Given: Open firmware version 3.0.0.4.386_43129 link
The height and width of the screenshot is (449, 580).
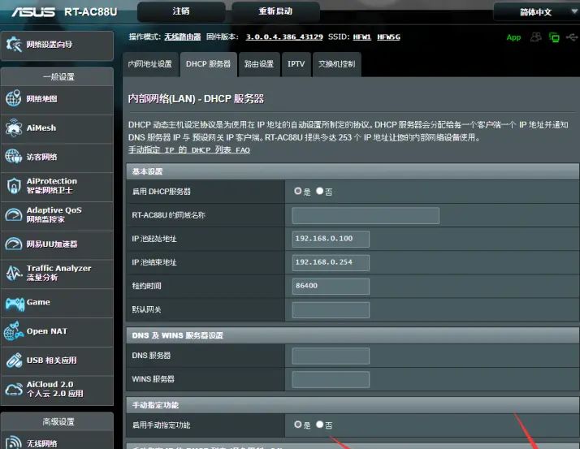Looking at the screenshot, I should (284, 37).
